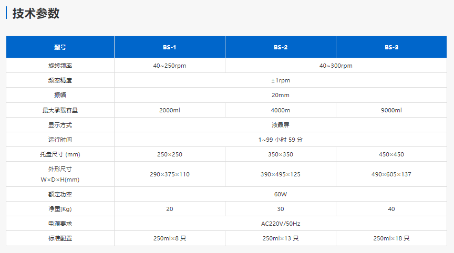Screen dimensions: 454x253
Task: Click the 运行时间 row label
Action: point(60,140)
